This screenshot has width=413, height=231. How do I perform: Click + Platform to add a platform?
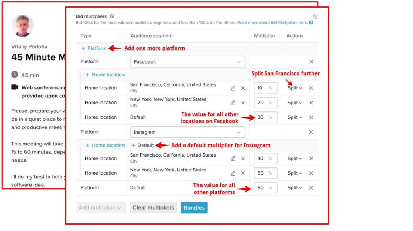tap(94, 48)
